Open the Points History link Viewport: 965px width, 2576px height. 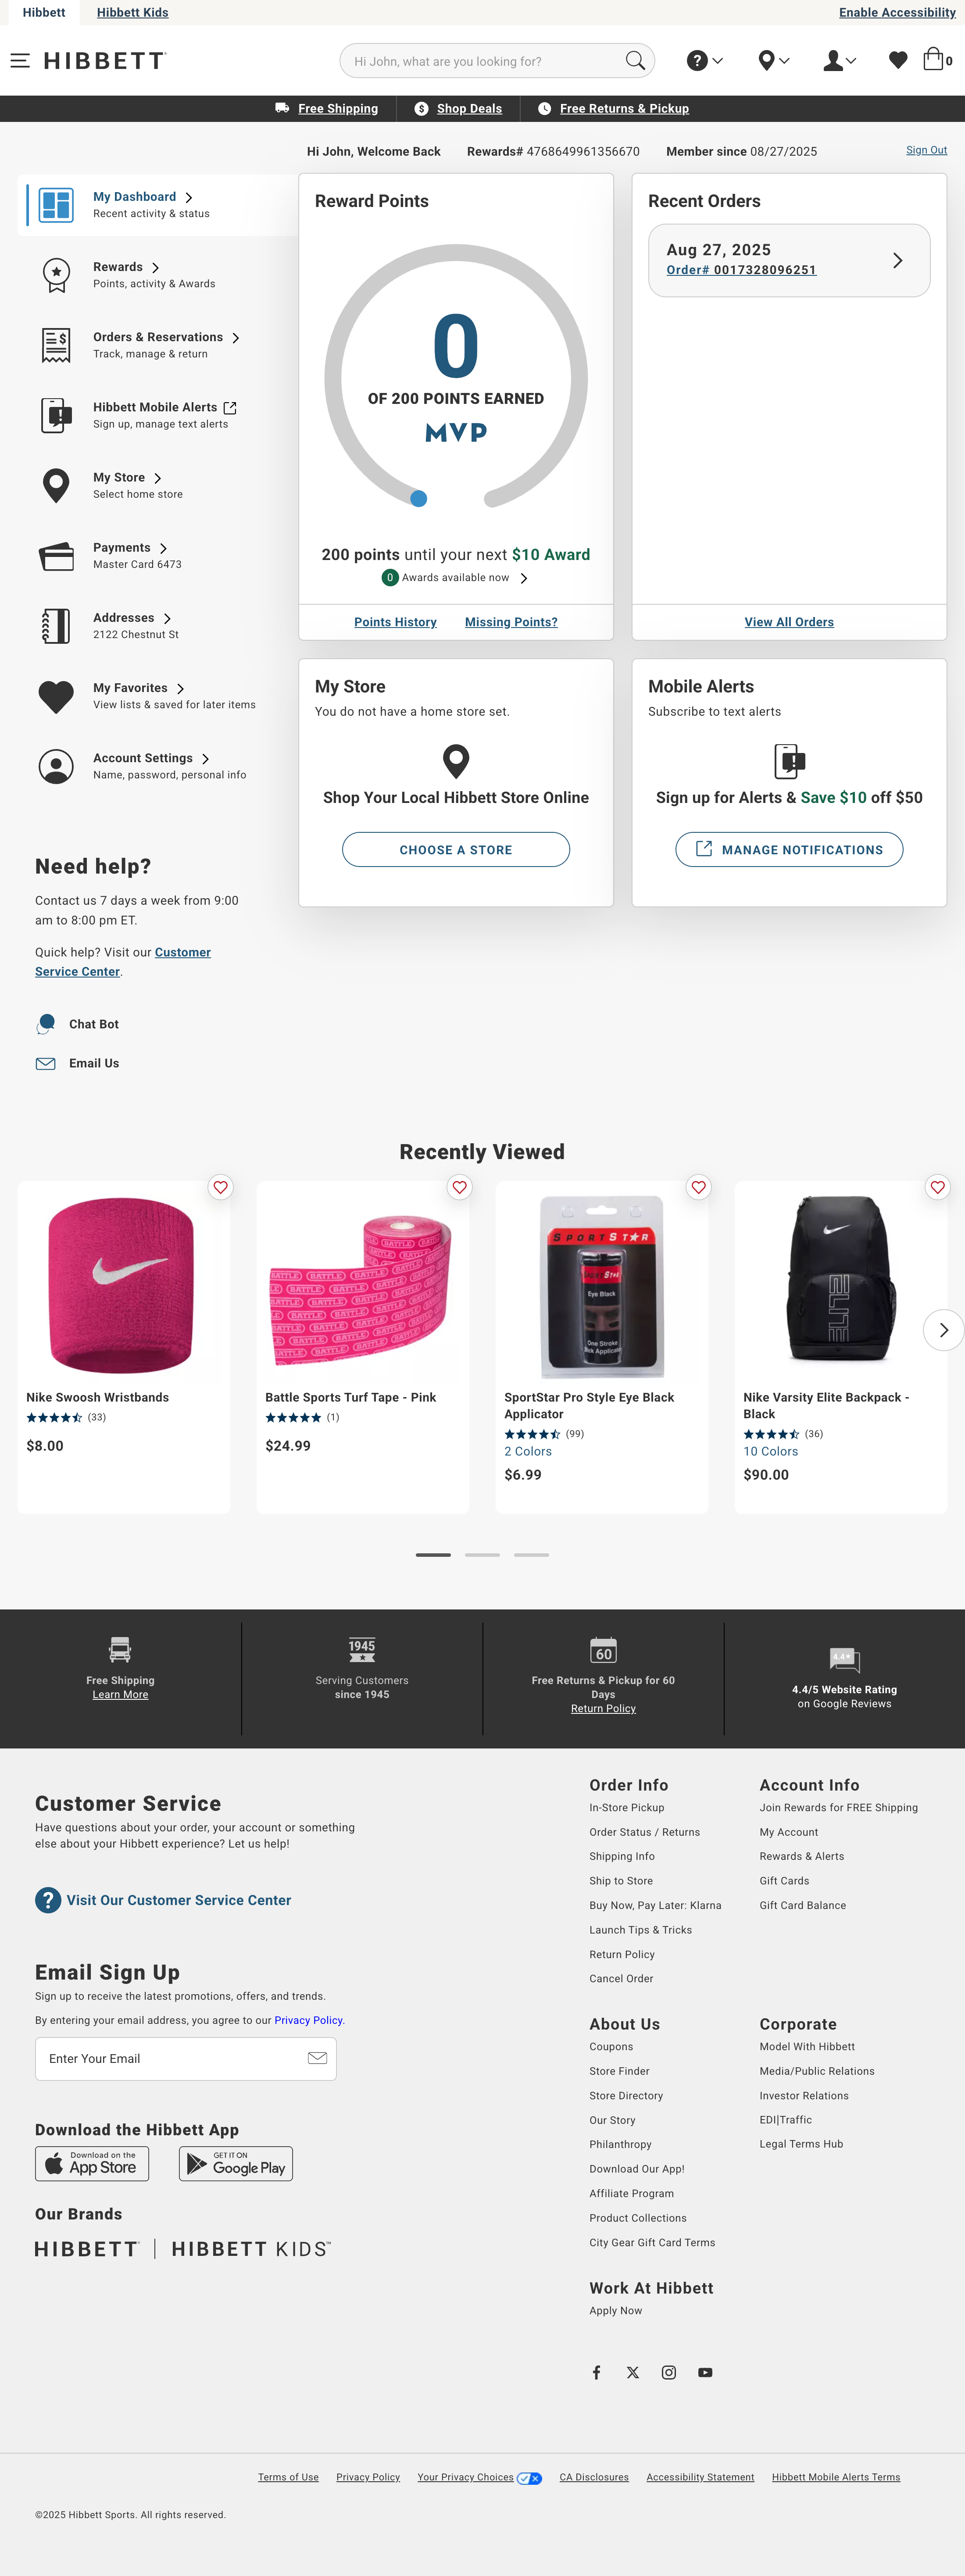pyautogui.click(x=395, y=622)
